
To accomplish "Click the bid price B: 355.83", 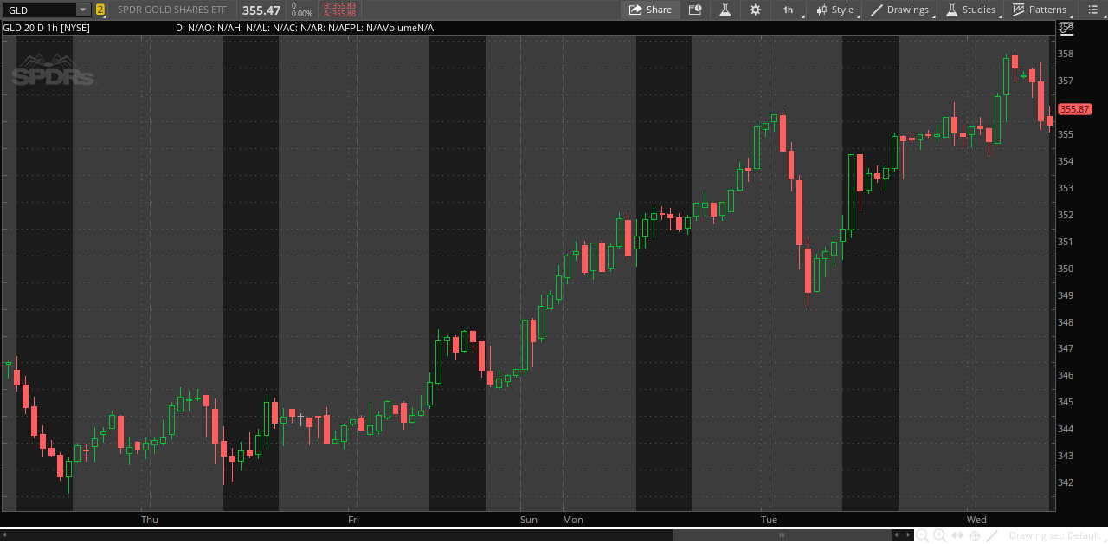I will coord(339,5).
